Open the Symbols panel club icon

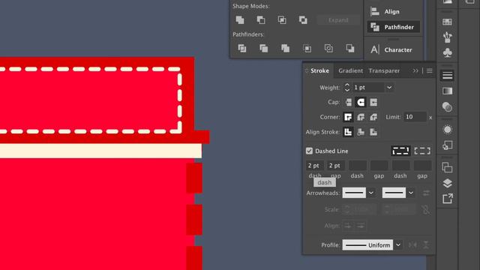tap(447, 52)
